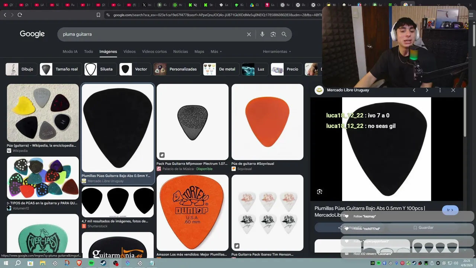The image size is (476, 268).
Task: Click the Shutterstock source label
Action: [97, 226]
